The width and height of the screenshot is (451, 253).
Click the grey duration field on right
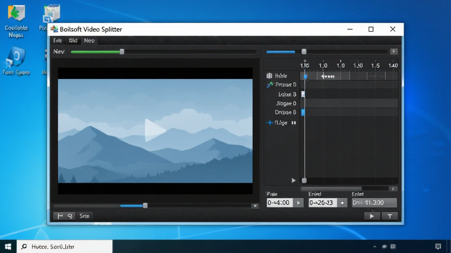[x=374, y=203]
